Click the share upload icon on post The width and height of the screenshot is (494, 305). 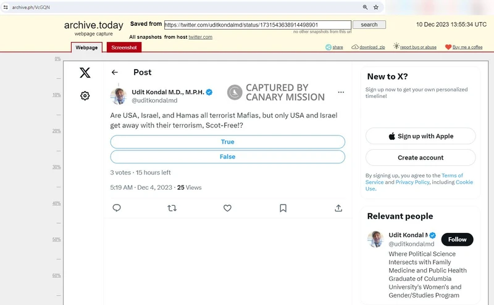[338, 208]
